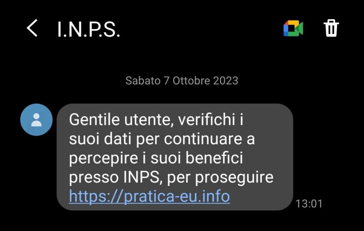Tap the word 'proseguire' in the message

[x=234, y=178]
